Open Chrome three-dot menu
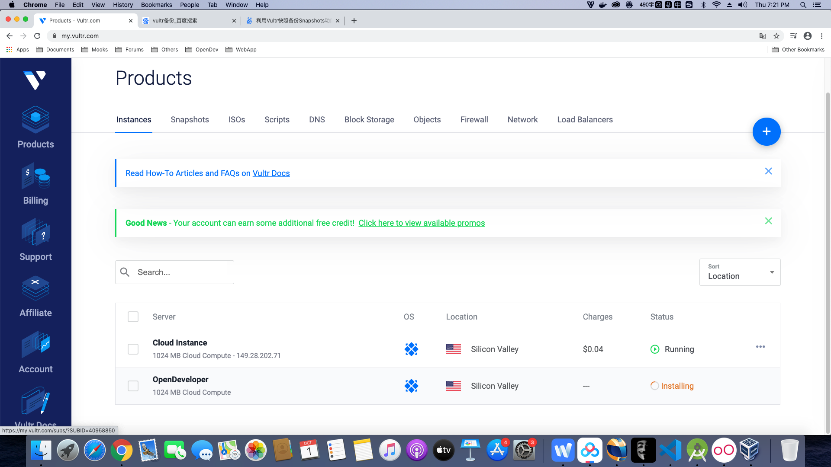The height and width of the screenshot is (467, 831). [x=821, y=36]
